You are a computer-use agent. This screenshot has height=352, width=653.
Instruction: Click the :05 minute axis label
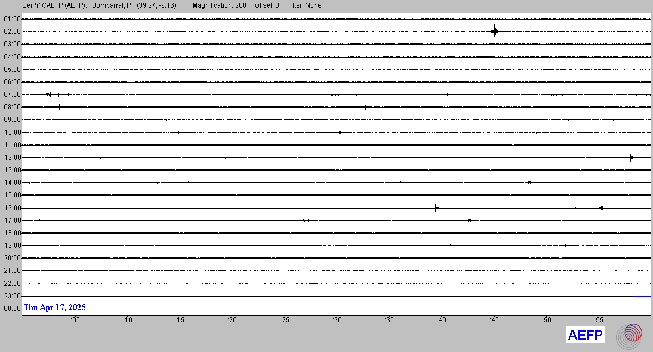75,320
